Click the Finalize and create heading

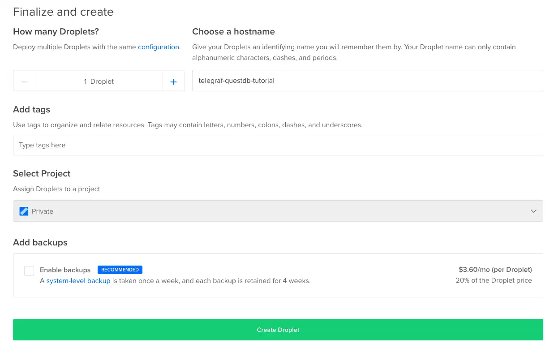coord(63,12)
